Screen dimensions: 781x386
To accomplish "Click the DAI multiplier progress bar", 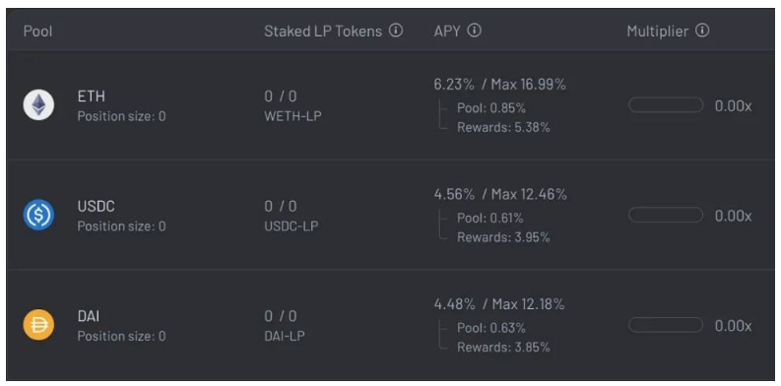I will pos(666,325).
